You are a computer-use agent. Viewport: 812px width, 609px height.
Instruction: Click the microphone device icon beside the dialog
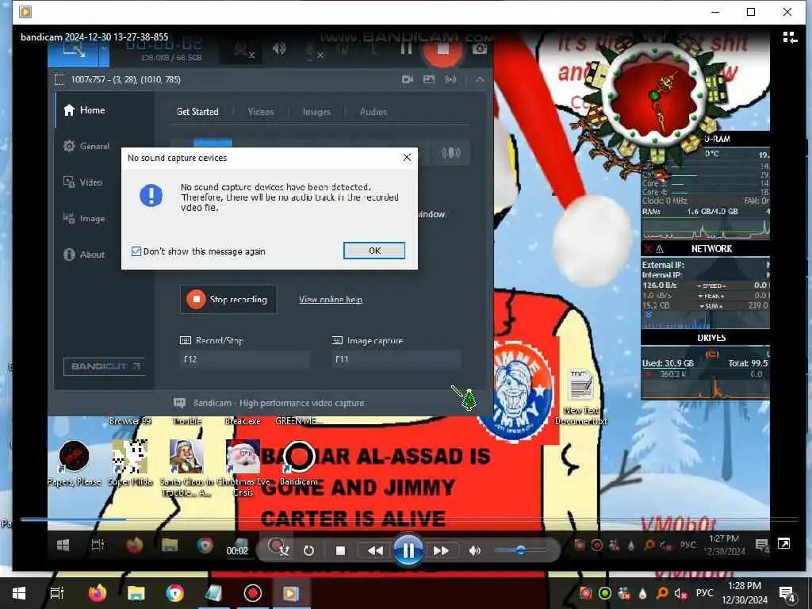(450, 152)
